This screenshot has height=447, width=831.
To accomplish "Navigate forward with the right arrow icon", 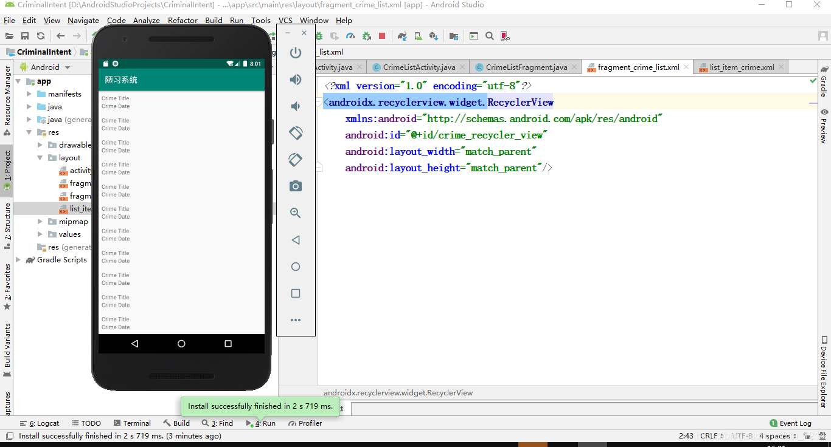I will (77, 36).
